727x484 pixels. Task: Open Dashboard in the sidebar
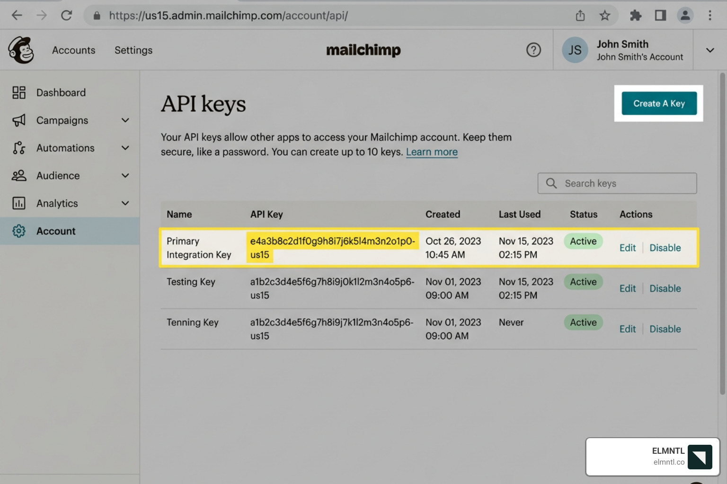[x=70, y=93]
